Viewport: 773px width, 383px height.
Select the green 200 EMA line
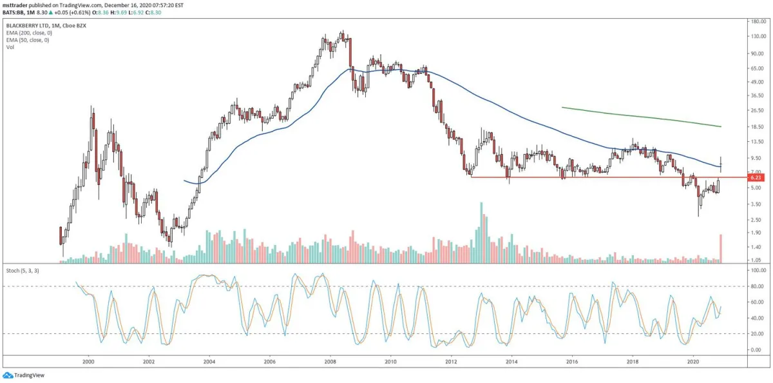click(x=641, y=117)
